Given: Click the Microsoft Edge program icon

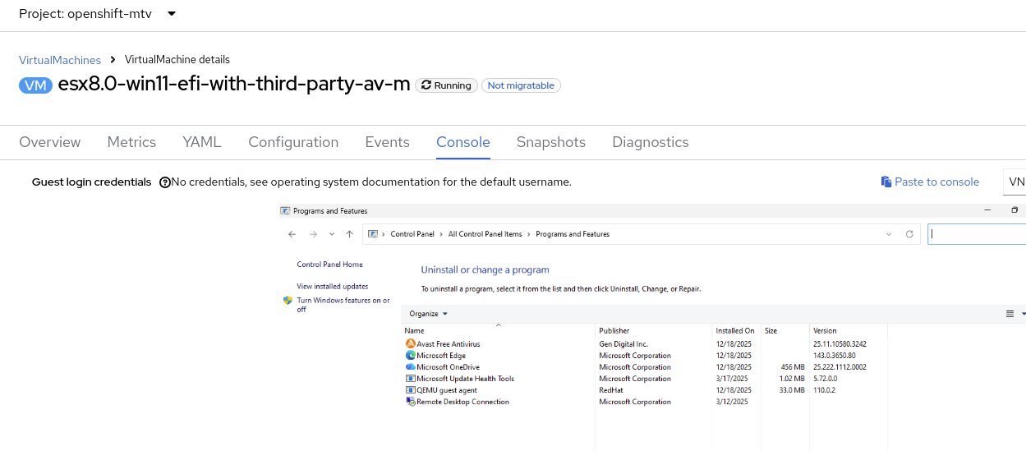Looking at the screenshot, I should [411, 356].
